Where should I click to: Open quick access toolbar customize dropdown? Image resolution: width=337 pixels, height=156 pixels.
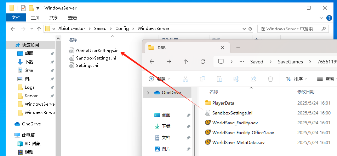(x=38, y=8)
